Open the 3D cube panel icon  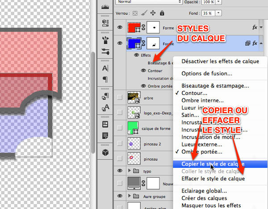coord(105,152)
